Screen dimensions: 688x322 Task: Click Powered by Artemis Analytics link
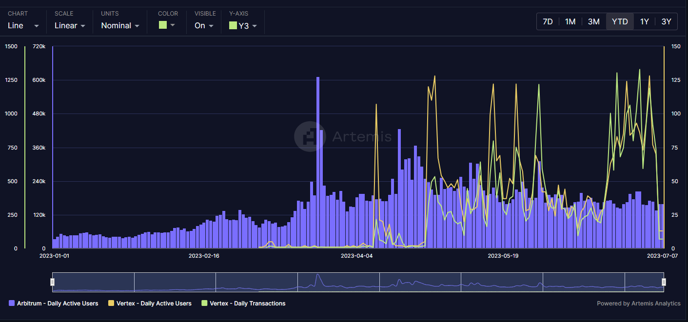(x=638, y=303)
